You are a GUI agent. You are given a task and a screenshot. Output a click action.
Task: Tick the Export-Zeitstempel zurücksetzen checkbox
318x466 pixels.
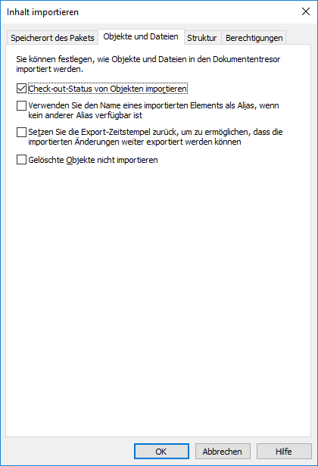pos(21,132)
